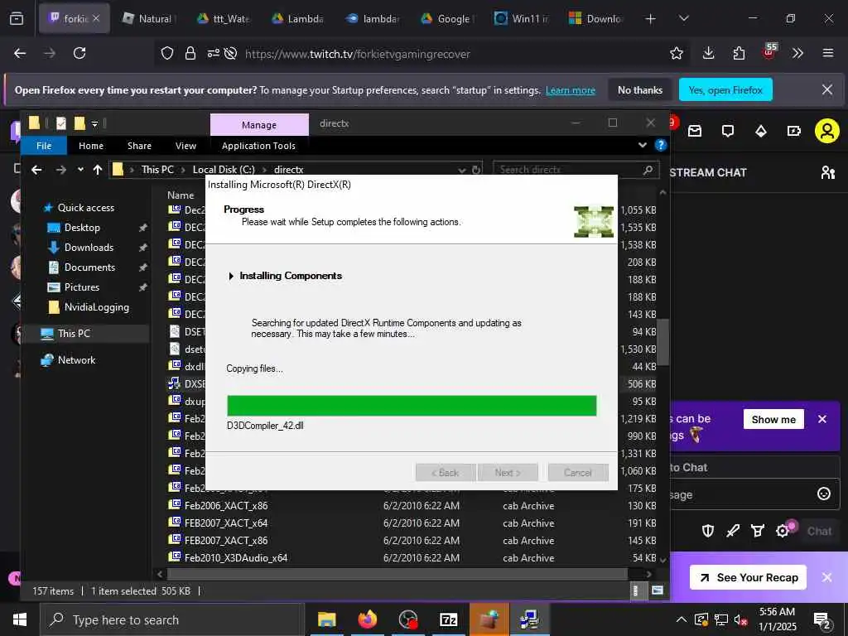Click See Your Recap button
Image resolution: width=848 pixels, height=636 pixels.
[x=748, y=577]
